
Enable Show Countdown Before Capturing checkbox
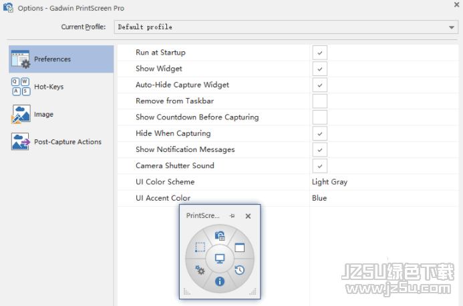click(320, 117)
